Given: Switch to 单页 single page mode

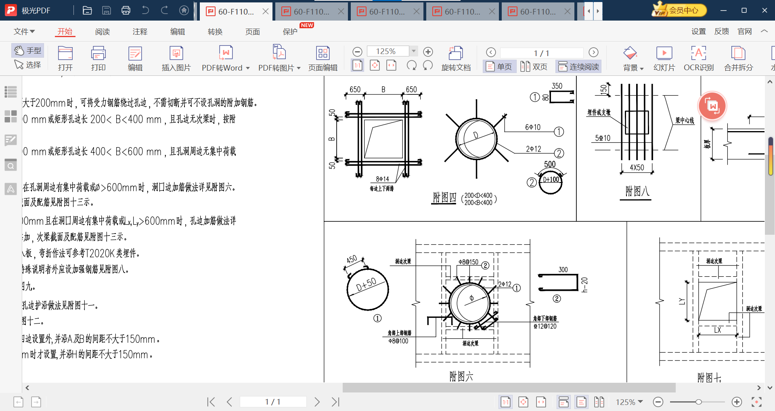Looking at the screenshot, I should tap(499, 67).
